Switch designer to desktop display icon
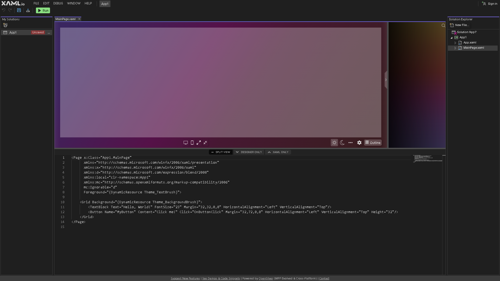The width and height of the screenshot is (500, 281). pyautogui.click(x=186, y=143)
